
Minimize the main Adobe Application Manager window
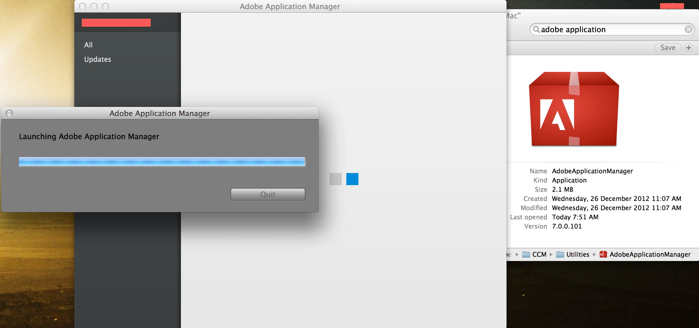click(x=94, y=6)
